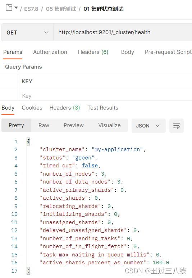Open the GET method dropdown
Image resolution: width=192 pixels, height=278 pixels.
coord(27,32)
